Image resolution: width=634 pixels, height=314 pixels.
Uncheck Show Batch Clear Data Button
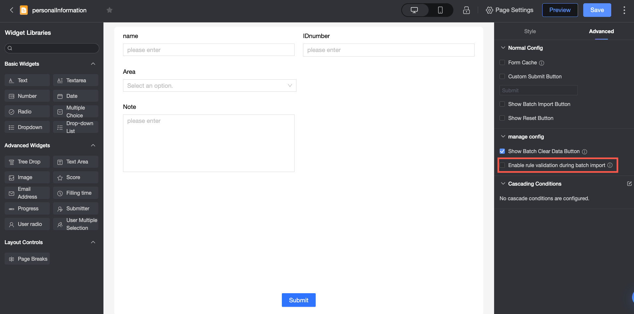tap(502, 151)
